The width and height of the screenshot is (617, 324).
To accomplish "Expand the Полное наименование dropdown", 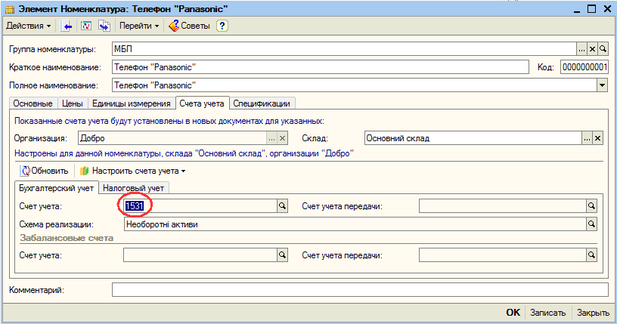I will tap(602, 85).
